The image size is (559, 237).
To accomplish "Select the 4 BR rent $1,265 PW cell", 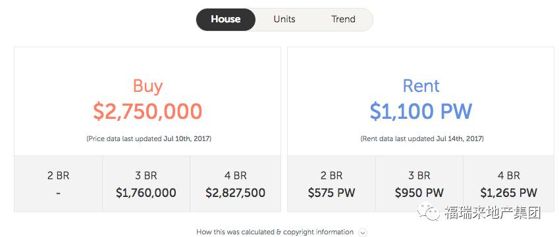I will (508, 184).
